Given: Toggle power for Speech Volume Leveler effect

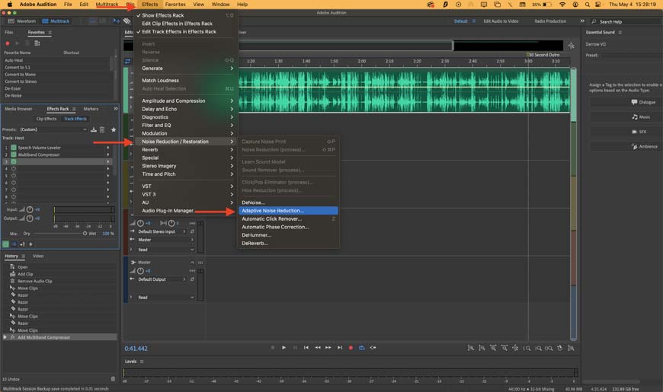Looking at the screenshot, I should (x=14, y=148).
